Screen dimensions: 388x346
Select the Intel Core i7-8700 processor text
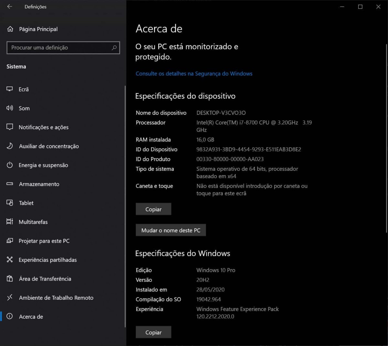254,126
